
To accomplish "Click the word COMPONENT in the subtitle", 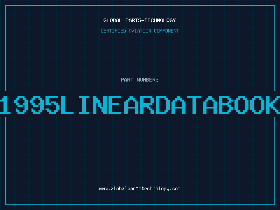I will pos(166,31).
